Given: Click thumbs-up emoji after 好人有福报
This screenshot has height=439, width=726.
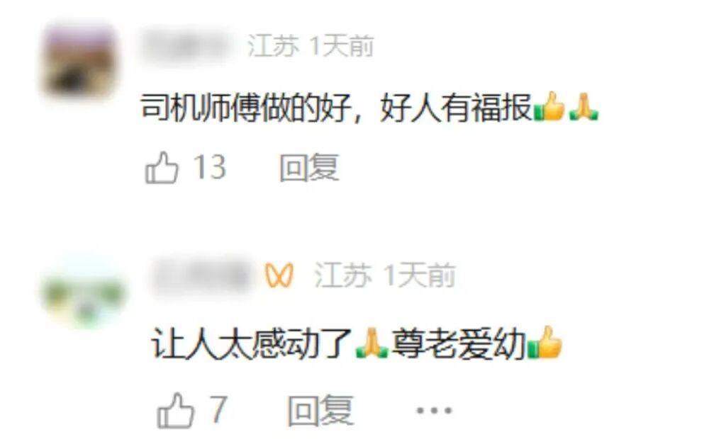Looking at the screenshot, I should point(549,107).
